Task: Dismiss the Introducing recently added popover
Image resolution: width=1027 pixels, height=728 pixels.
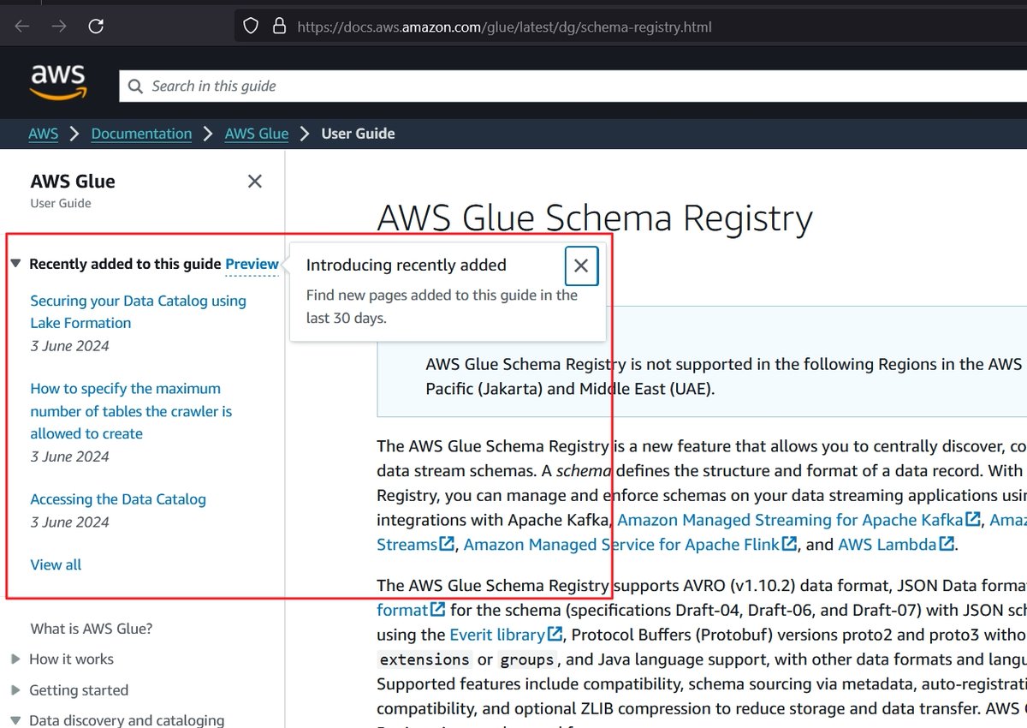Action: [x=581, y=266]
